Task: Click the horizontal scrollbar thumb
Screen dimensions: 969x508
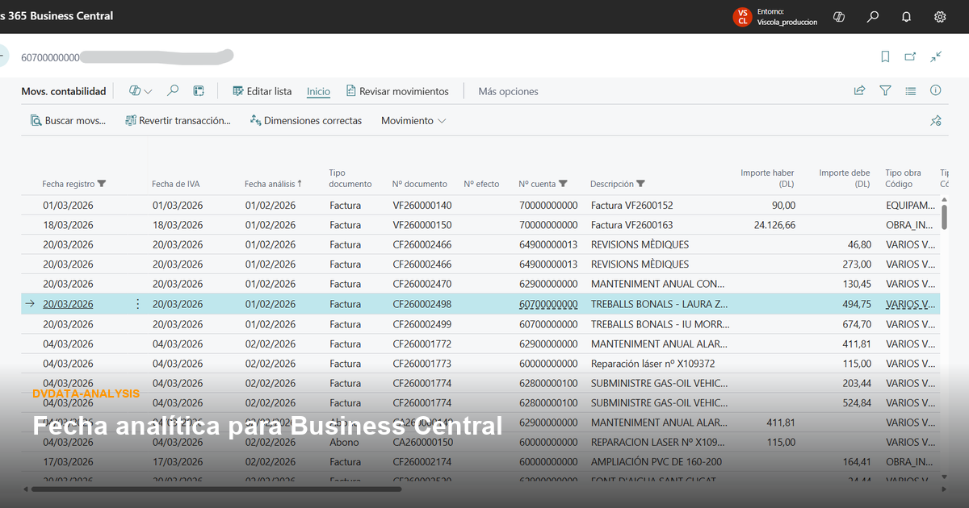Action: click(x=216, y=489)
